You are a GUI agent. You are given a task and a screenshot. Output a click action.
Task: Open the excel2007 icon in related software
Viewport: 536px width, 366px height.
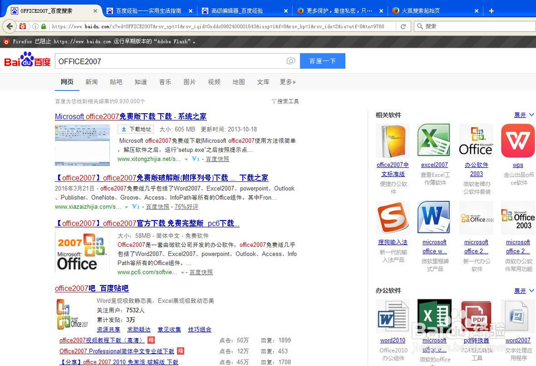434,141
